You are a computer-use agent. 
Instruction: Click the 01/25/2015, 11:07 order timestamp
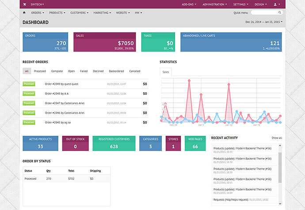point(116,84)
